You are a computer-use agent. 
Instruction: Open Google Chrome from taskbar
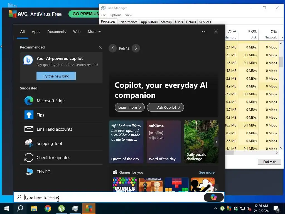pos(48,208)
